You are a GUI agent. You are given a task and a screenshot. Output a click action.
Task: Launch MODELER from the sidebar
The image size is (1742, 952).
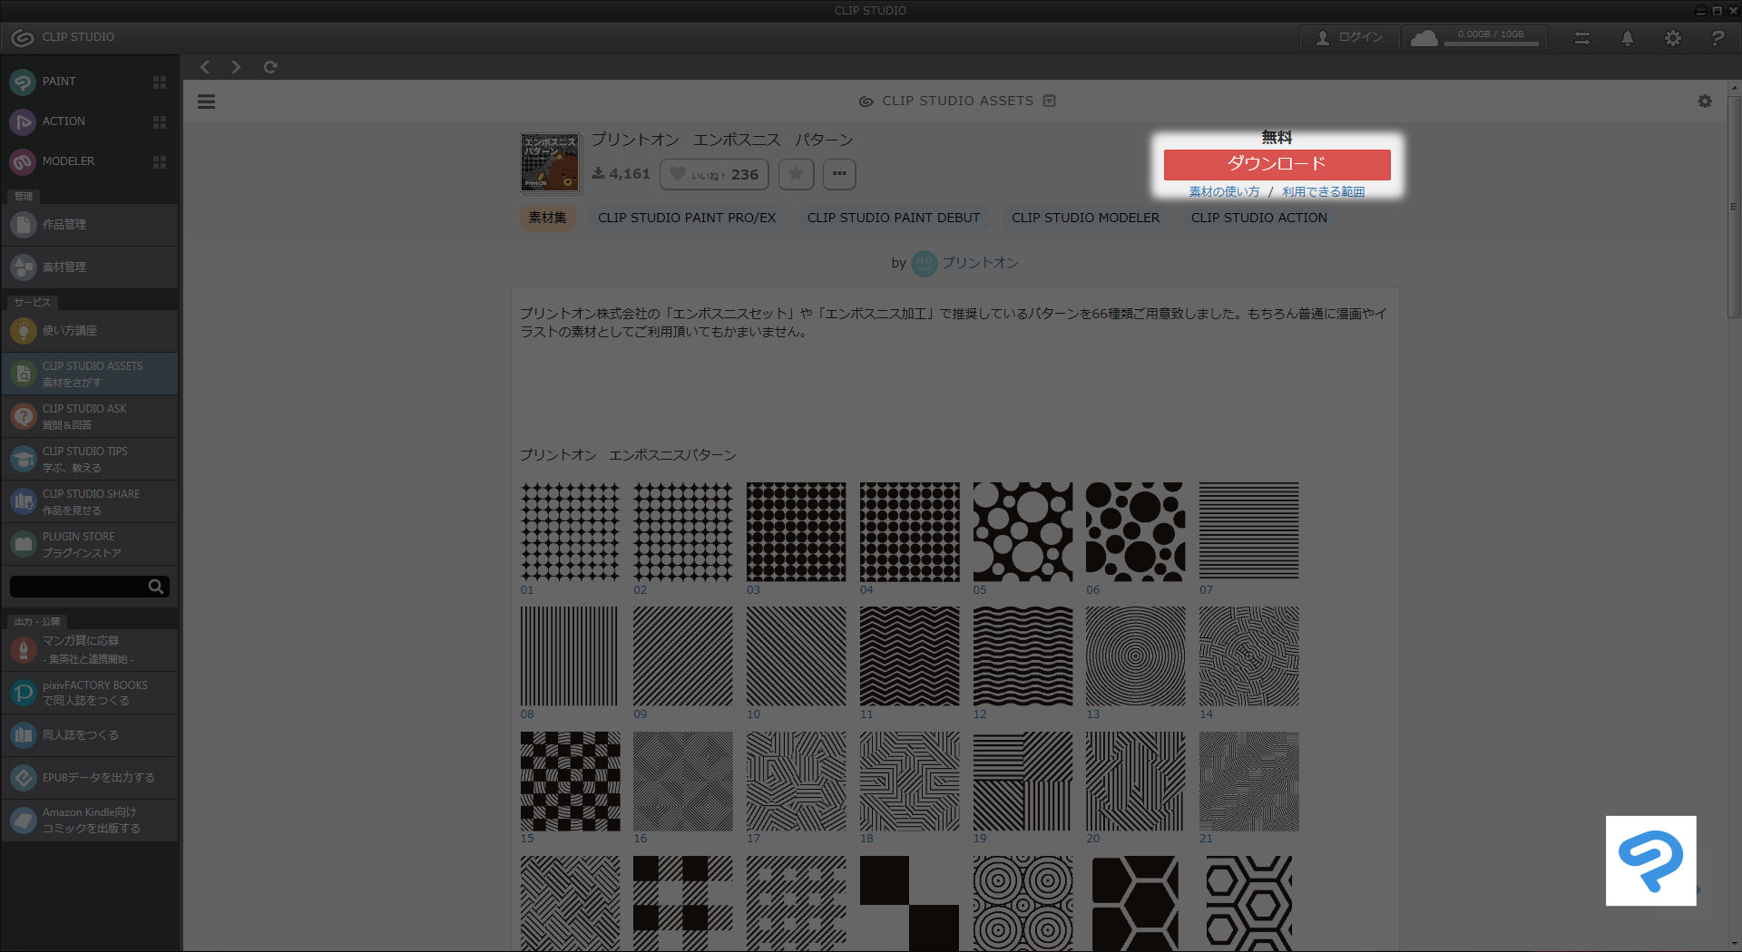coord(68,161)
